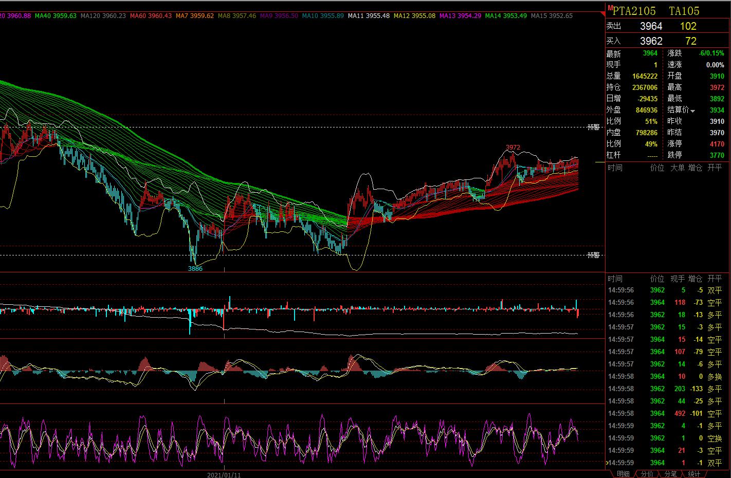Image resolution: width=731 pixels, height=478 pixels.
Task: Select the 分笔 tab
Action: [670, 474]
